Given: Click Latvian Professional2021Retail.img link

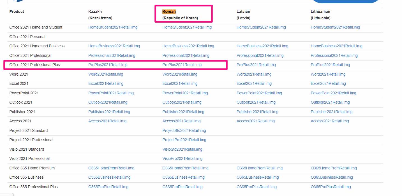Looking at the screenshot, I should click(260, 55).
